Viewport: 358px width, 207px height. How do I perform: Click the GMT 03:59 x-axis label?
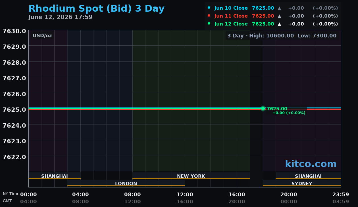coord(341,202)
